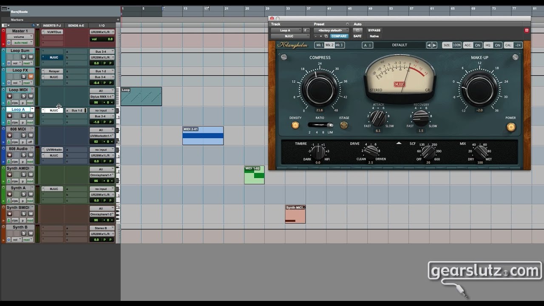Record-enable the 808 Audio track

tap(9, 155)
